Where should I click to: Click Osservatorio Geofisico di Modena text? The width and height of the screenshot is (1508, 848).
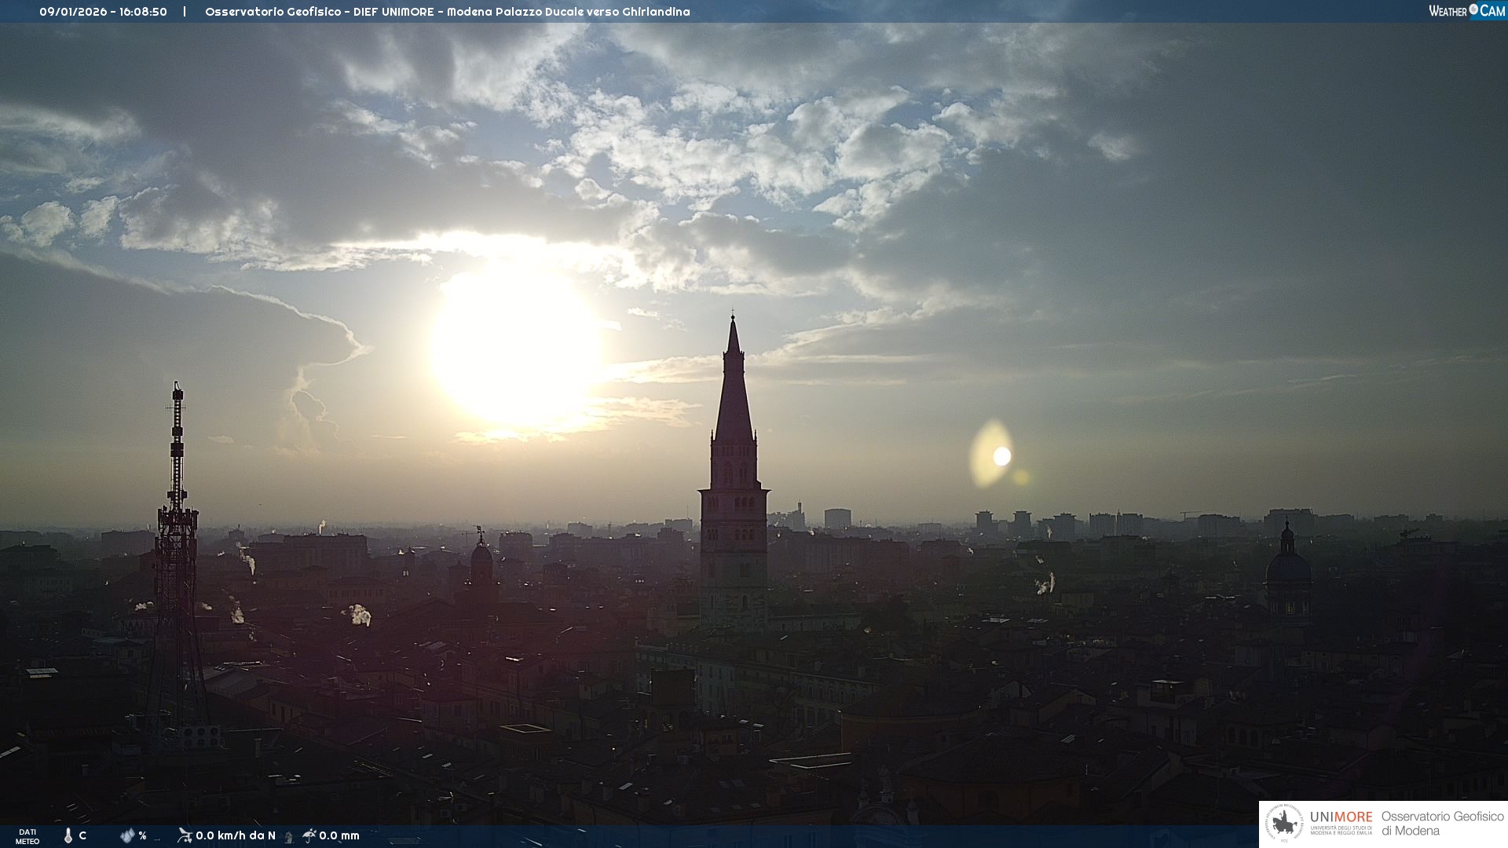[x=1442, y=824]
